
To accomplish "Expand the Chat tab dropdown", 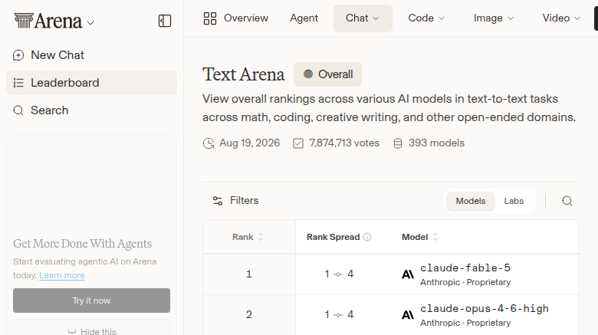I will point(363,18).
